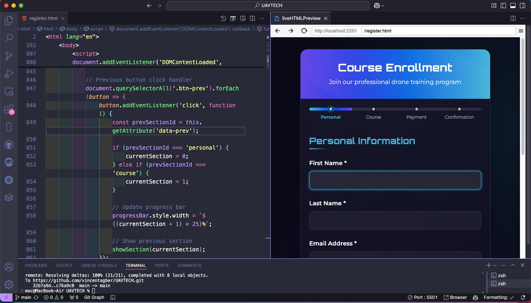The width and height of the screenshot is (531, 303).
Task: Open preview to the side icon in editor toolbar
Action: 233,19
